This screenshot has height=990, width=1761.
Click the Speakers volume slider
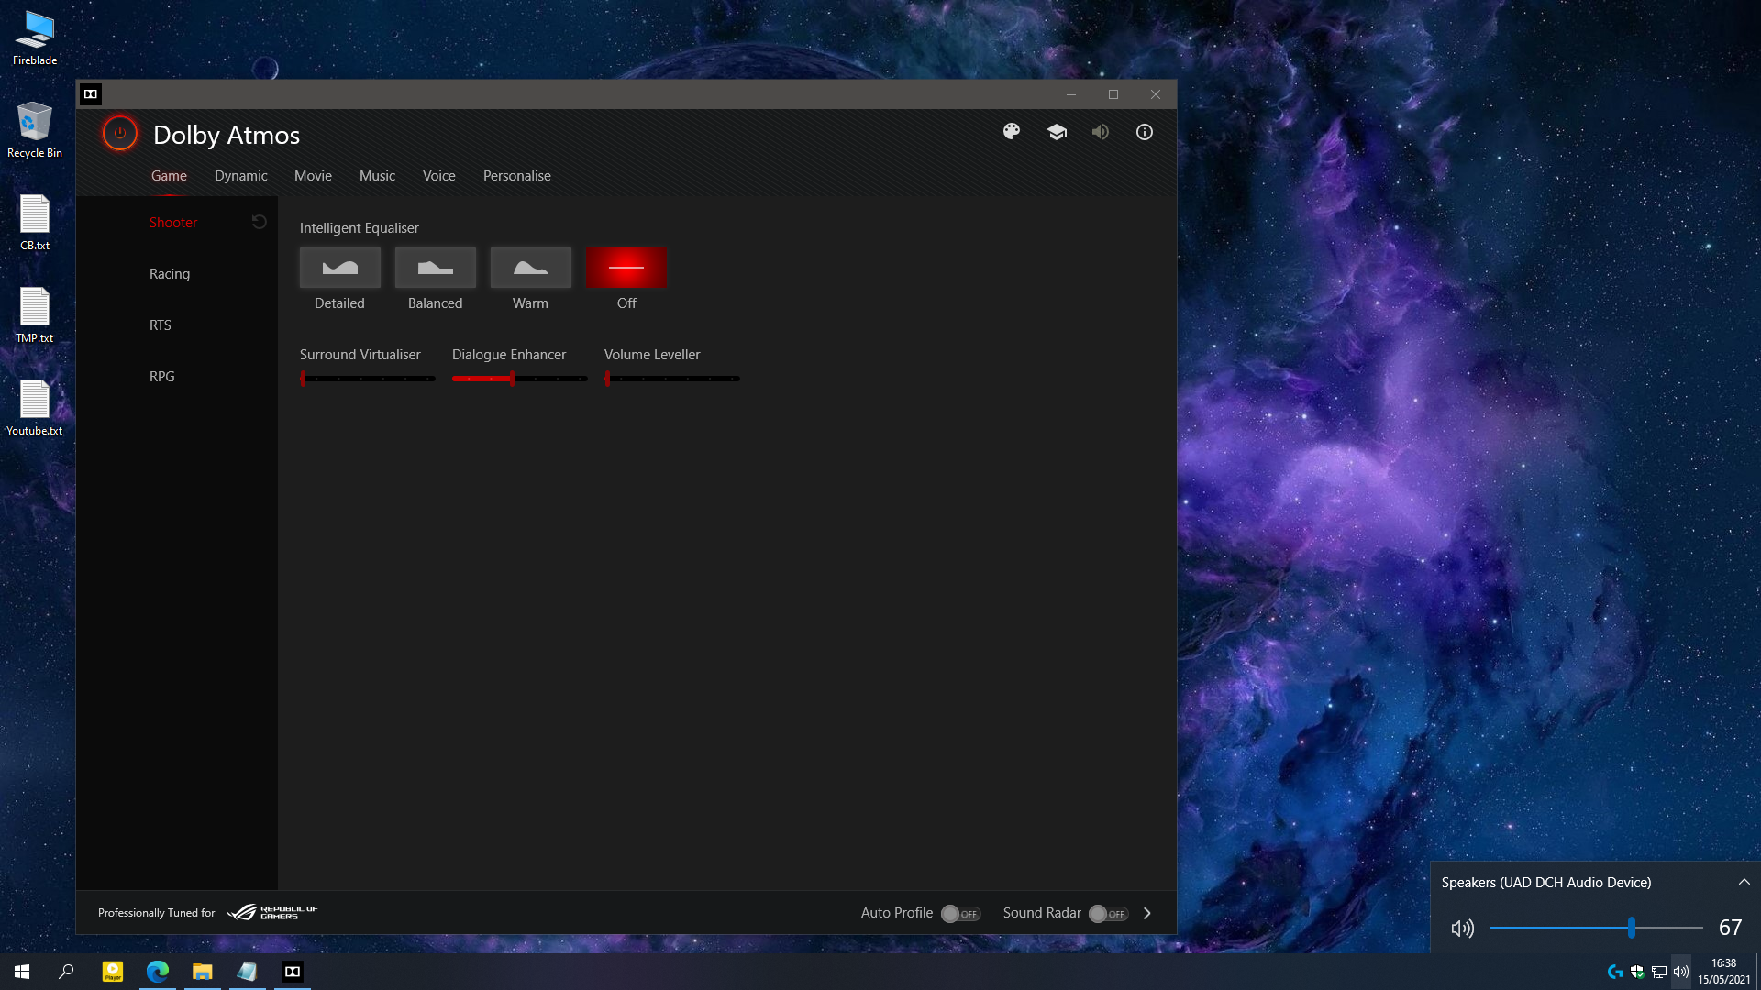[x=1597, y=929]
